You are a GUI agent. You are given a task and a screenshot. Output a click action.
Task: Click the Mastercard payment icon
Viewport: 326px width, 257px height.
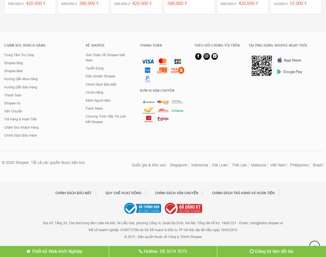(x=162, y=61)
